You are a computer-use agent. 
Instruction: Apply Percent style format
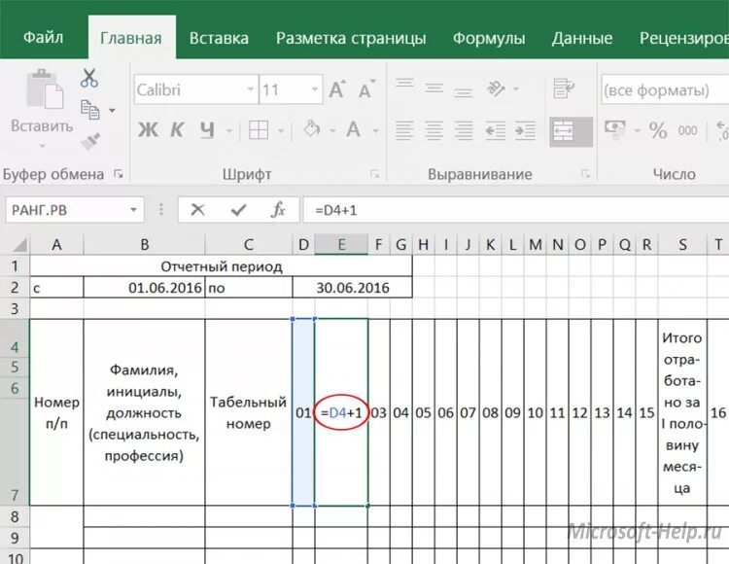pos(658,130)
